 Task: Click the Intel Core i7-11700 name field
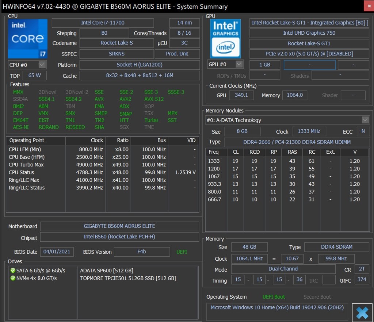point(103,22)
